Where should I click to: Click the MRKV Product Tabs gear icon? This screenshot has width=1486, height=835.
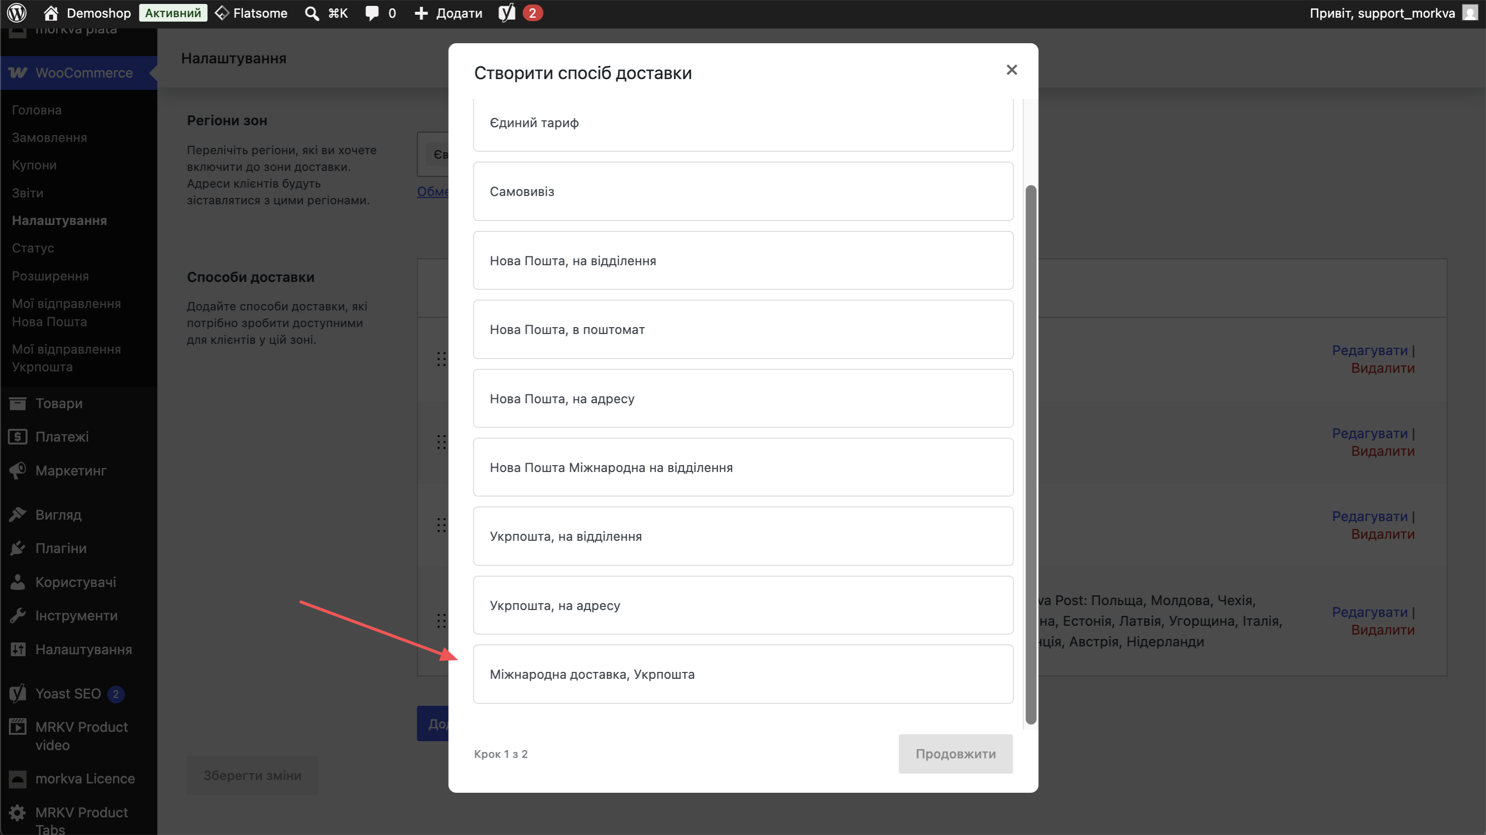(18, 812)
